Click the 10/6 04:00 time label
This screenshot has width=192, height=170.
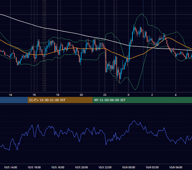(176, 167)
